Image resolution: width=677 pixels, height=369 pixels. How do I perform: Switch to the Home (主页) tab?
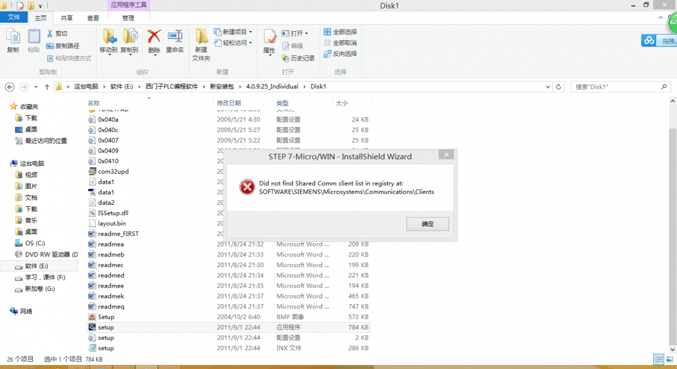coord(41,18)
